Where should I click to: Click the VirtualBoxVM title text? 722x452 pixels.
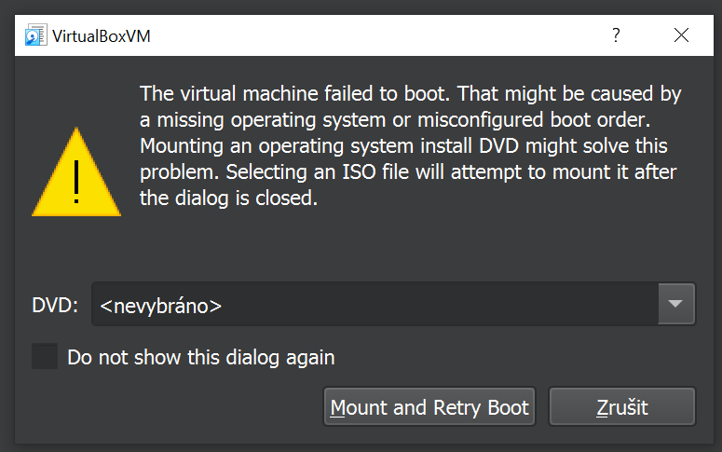click(x=102, y=36)
